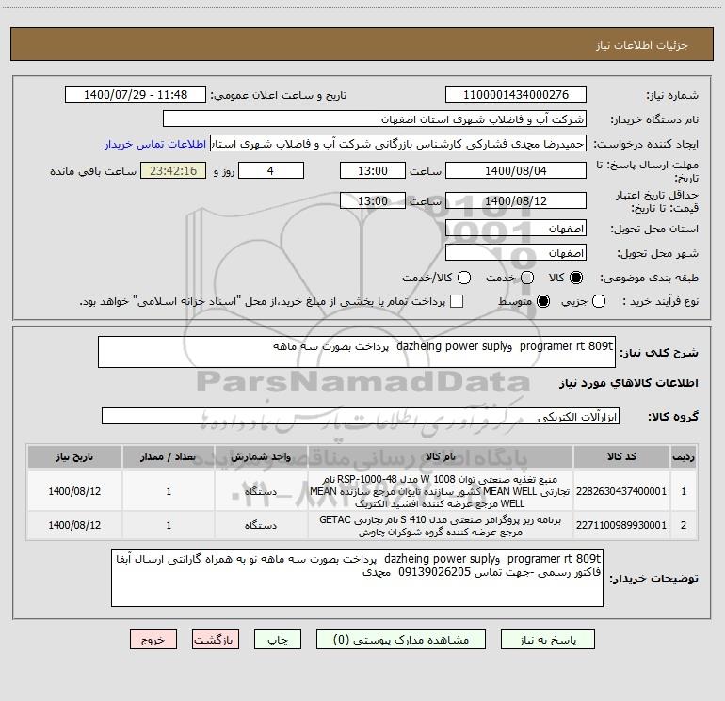
Task: Click the delivery city اصفهان field
Action: click(x=516, y=252)
